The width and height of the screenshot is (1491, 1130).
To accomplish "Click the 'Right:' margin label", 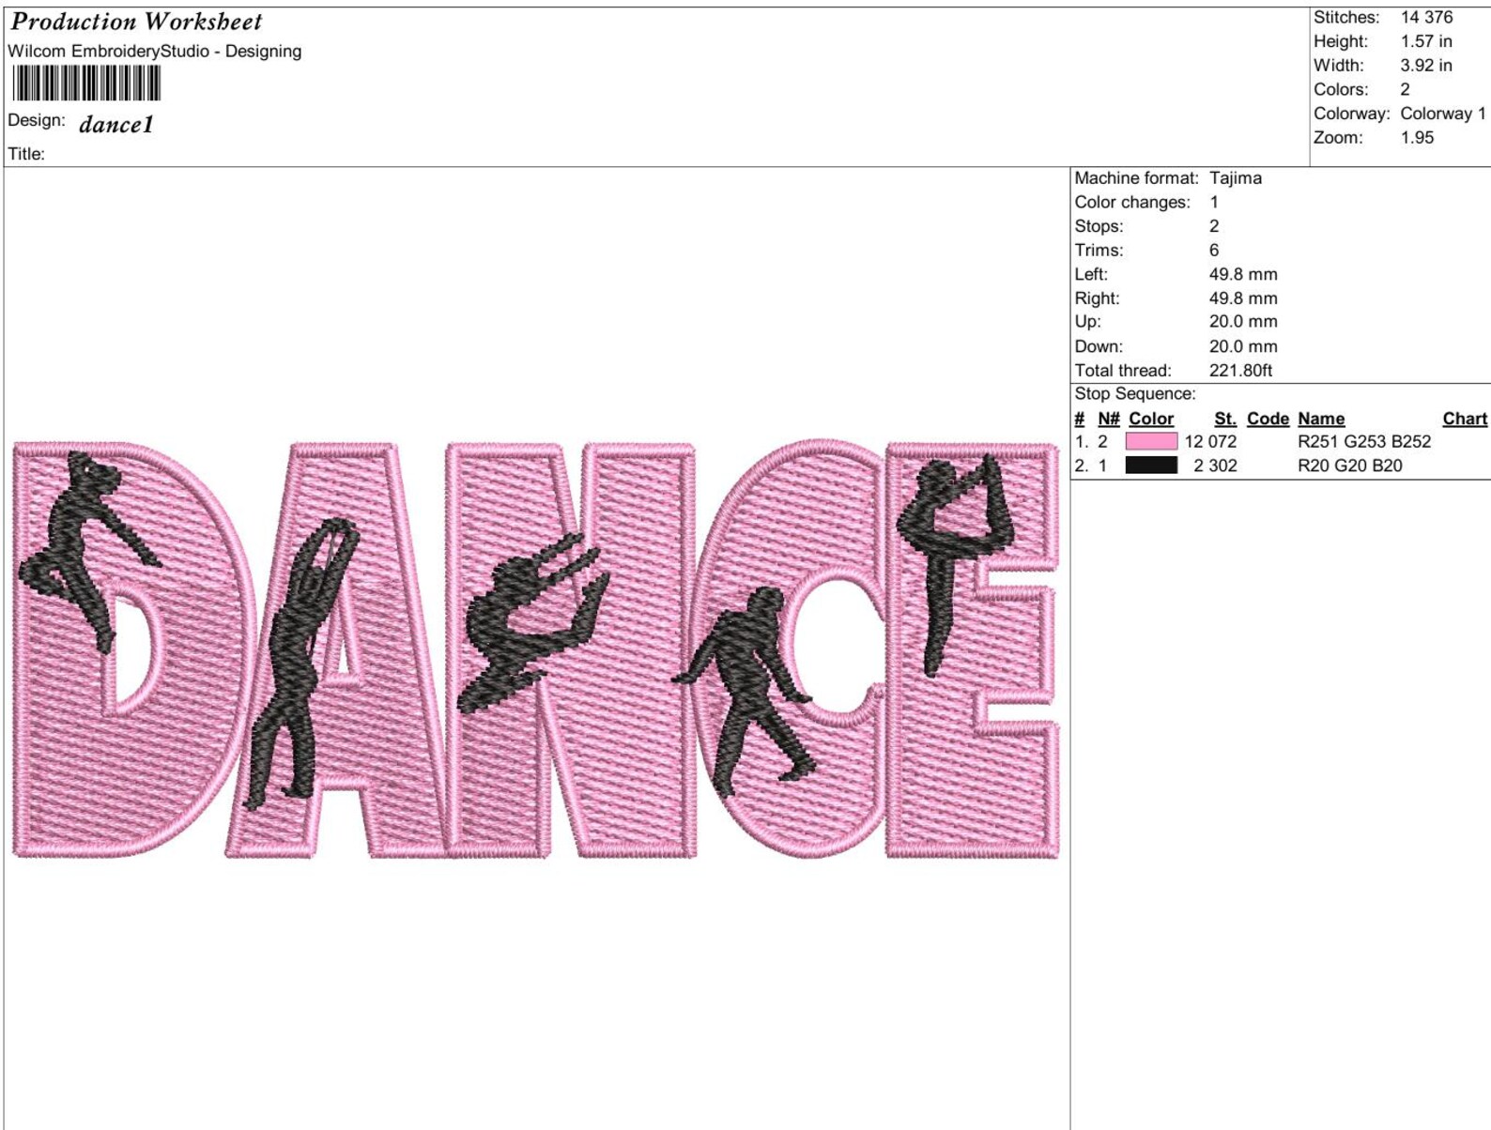I will point(1098,298).
